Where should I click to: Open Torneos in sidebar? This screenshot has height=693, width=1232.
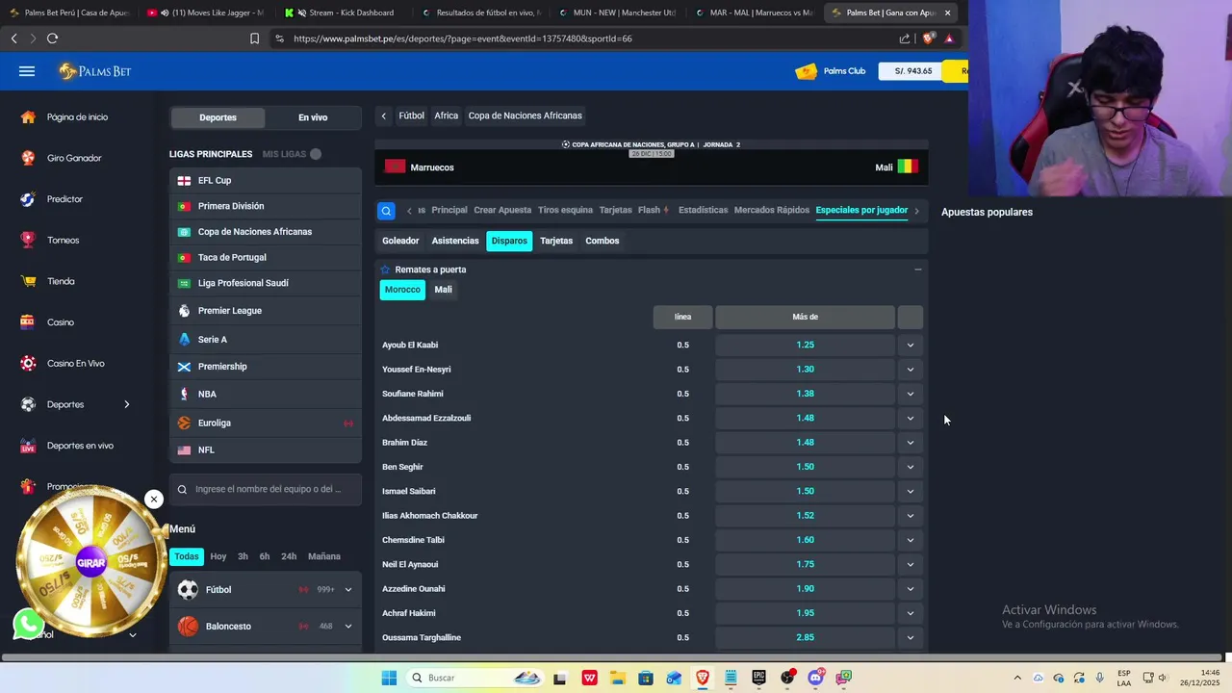[63, 241]
